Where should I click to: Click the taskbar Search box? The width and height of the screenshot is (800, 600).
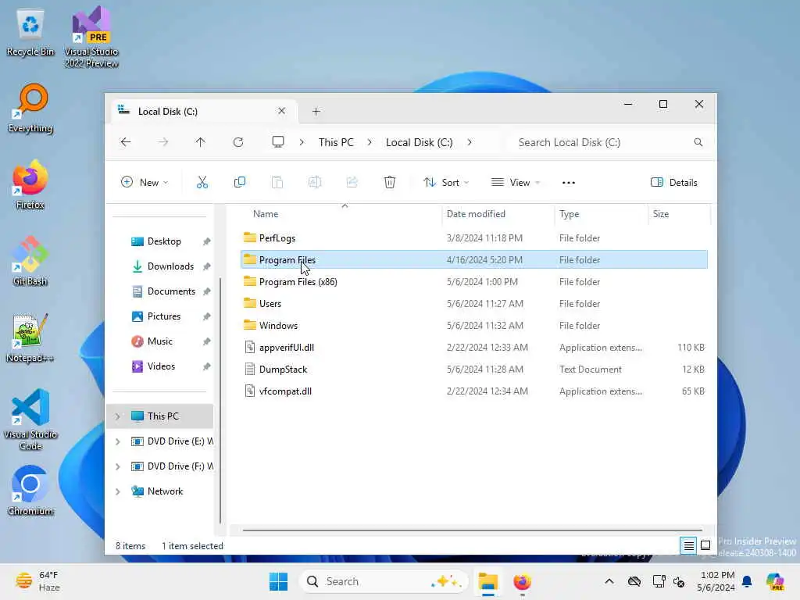tap(384, 581)
